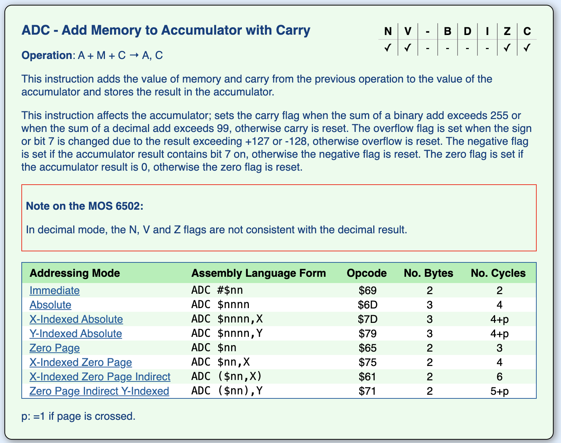
Task: Click opcode $79
Action: [368, 334]
